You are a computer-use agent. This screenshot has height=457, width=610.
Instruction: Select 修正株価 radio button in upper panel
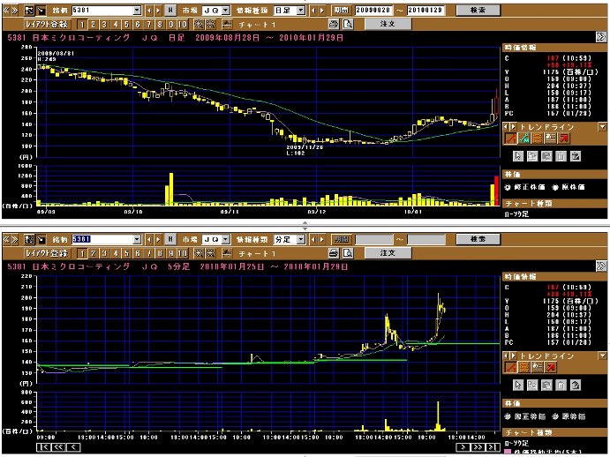click(508, 187)
